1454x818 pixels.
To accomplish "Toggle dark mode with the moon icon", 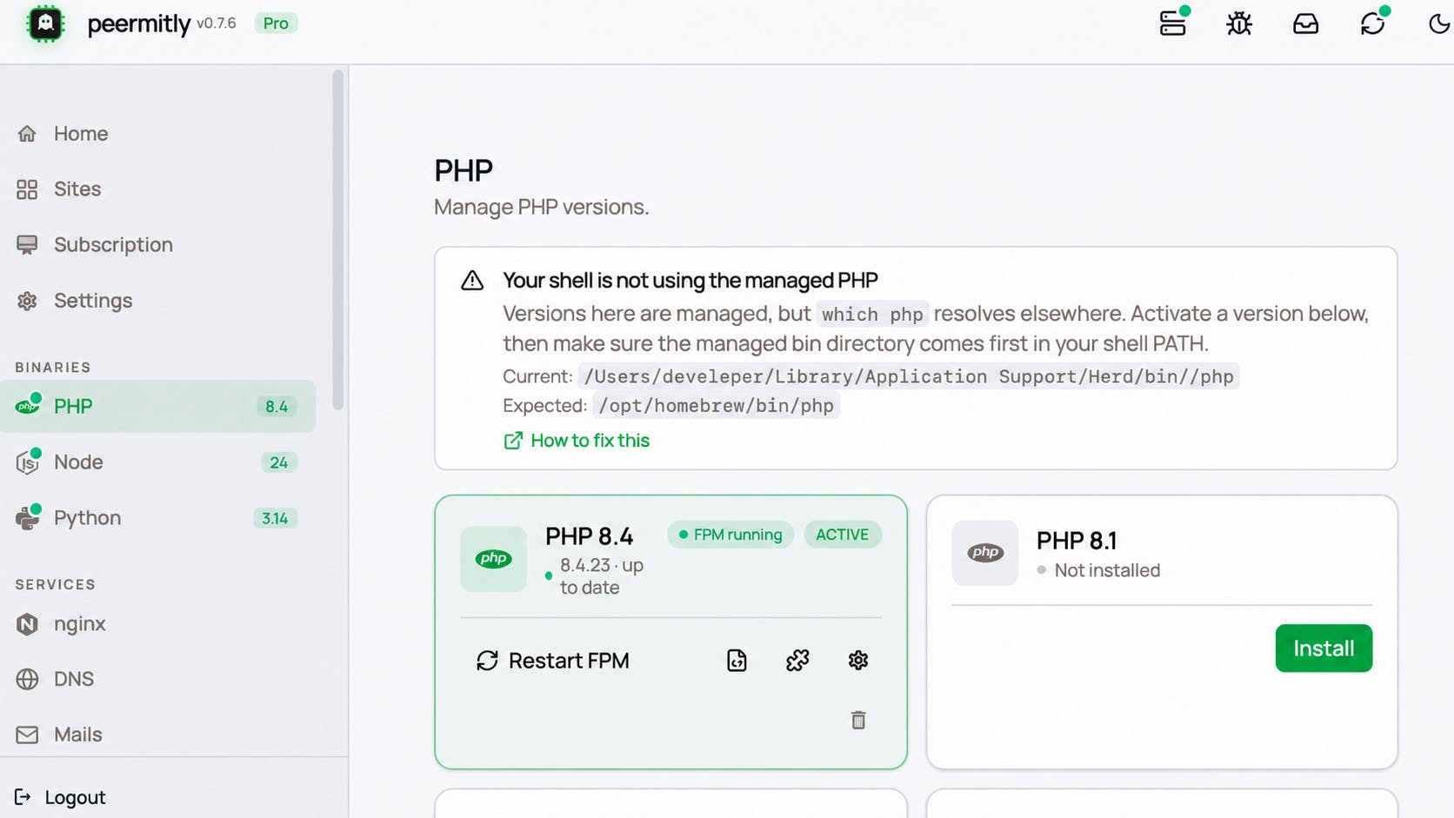I will click(1439, 23).
